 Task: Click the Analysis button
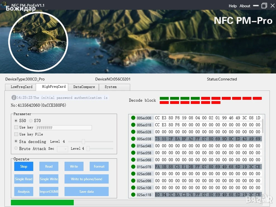(x=23, y=192)
